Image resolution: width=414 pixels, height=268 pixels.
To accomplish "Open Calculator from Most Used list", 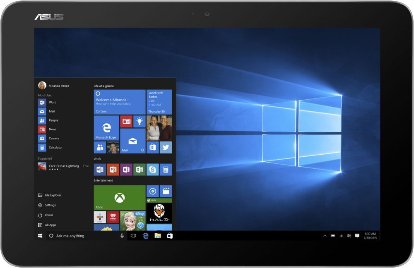I will [51, 148].
